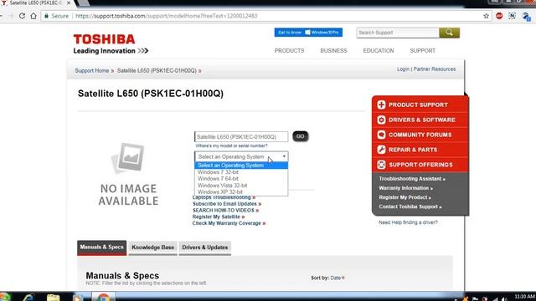Pick 'Select an Operating System' highlighted option
Viewport: 536px width, 301px height.
241,166
